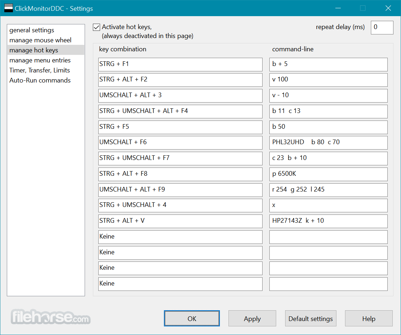Viewport: 401px width, 335px height.
Task: Click the 'b 11 c 13' command field
Action: (x=329, y=112)
